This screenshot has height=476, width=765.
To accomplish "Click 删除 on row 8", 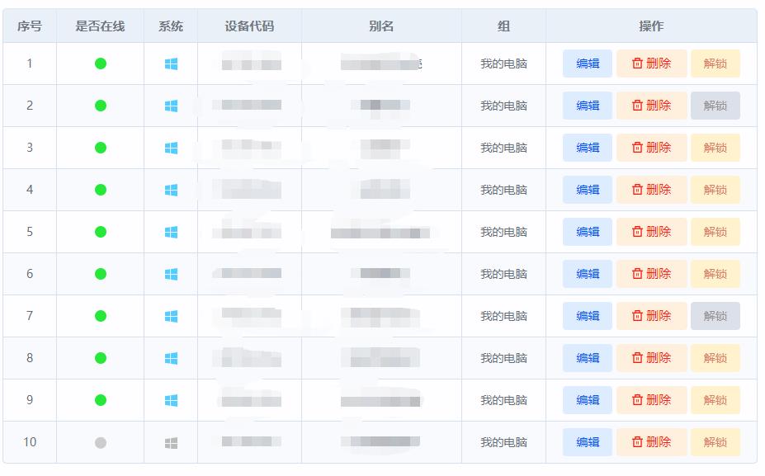I will point(652,358).
